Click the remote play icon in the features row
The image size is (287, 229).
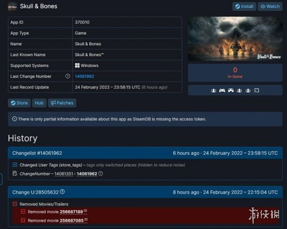click(x=257, y=90)
